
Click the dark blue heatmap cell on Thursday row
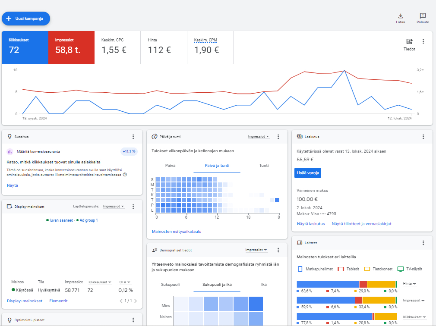click(277, 200)
